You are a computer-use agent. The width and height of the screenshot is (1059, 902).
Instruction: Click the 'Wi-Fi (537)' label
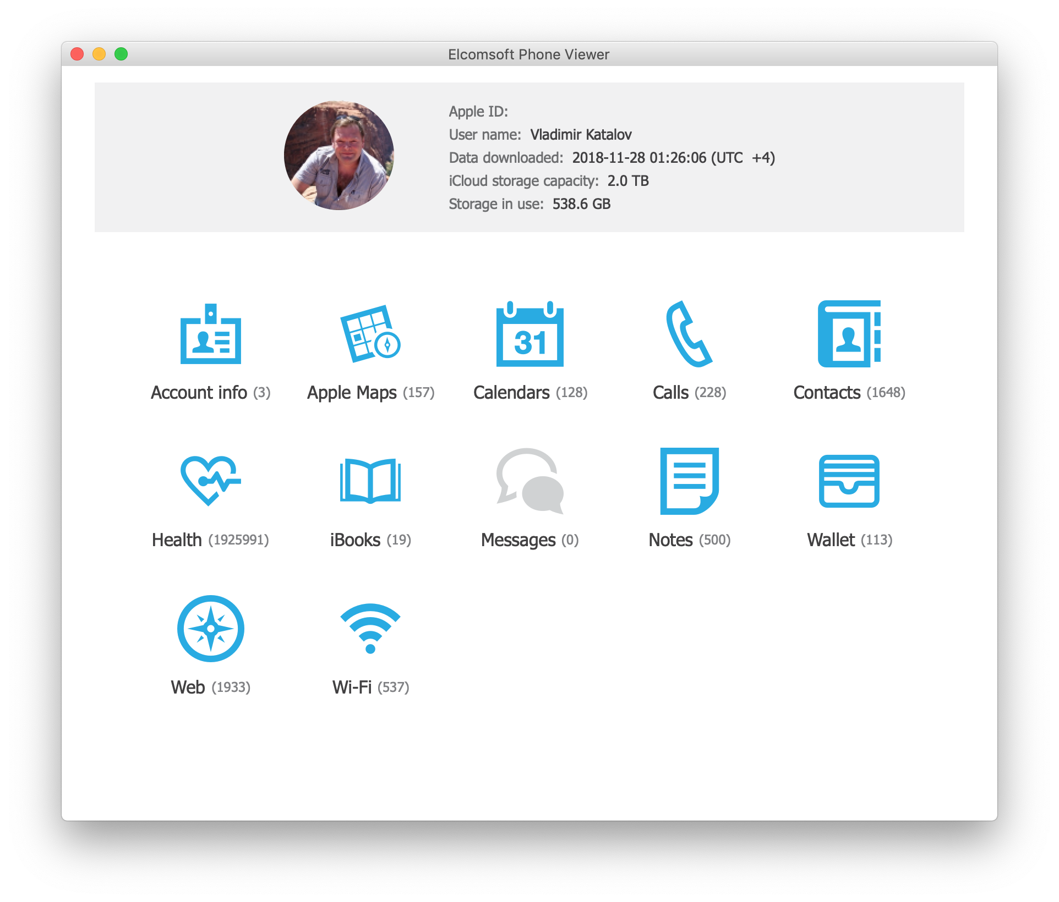pos(370,687)
